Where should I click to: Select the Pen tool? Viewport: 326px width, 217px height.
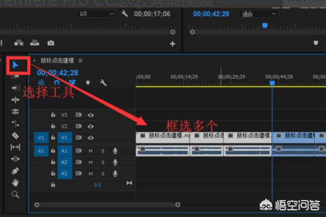pos(15,171)
